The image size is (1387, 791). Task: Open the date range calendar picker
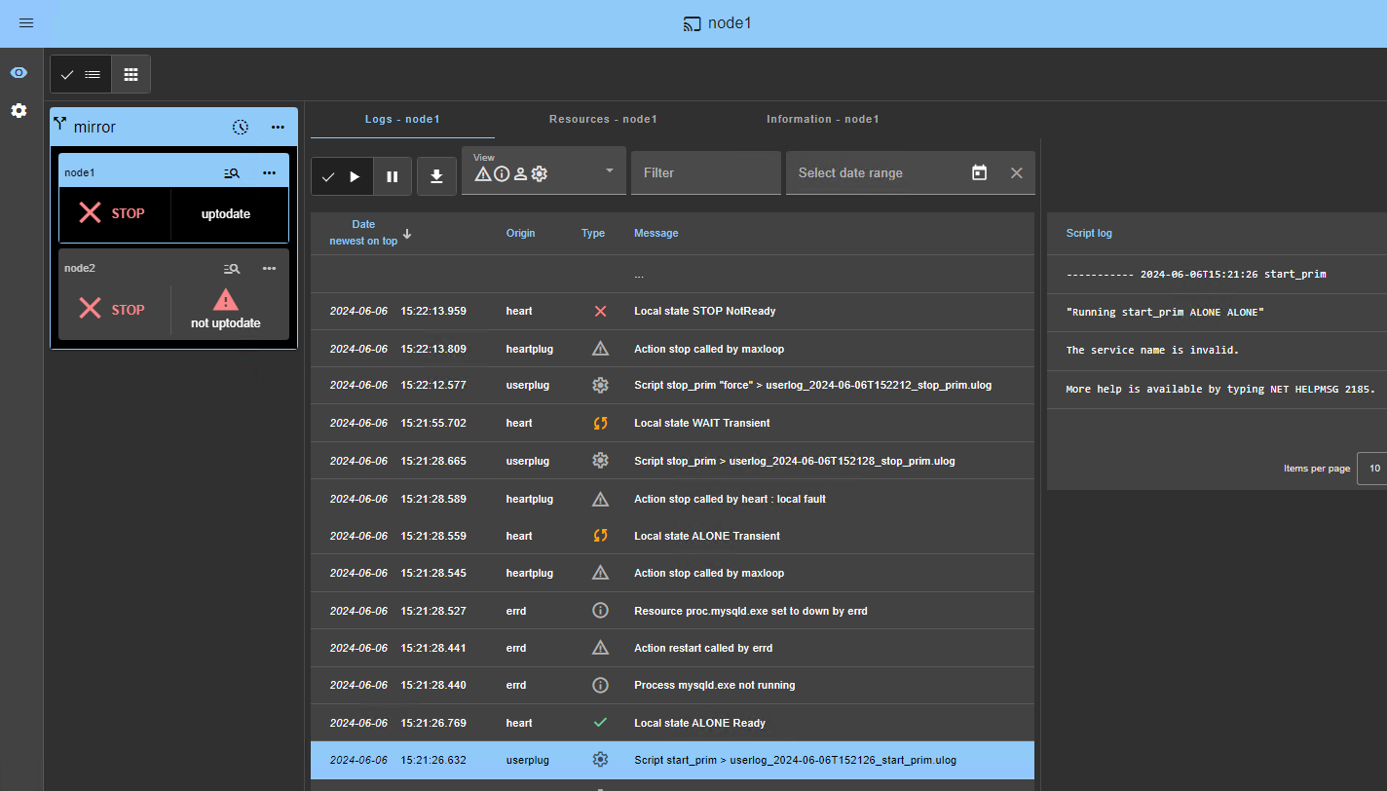979,172
